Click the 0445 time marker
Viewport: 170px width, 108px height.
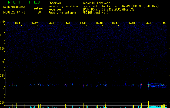pos(83,23)
